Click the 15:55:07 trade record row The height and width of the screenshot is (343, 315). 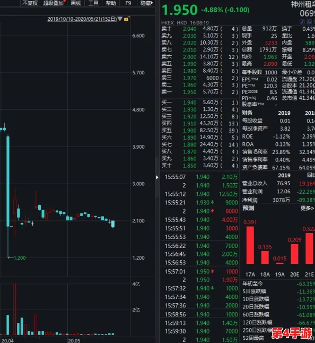click(201, 177)
